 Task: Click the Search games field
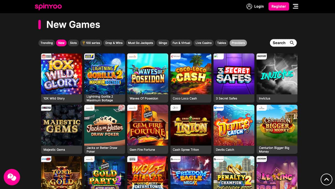coord(283,43)
